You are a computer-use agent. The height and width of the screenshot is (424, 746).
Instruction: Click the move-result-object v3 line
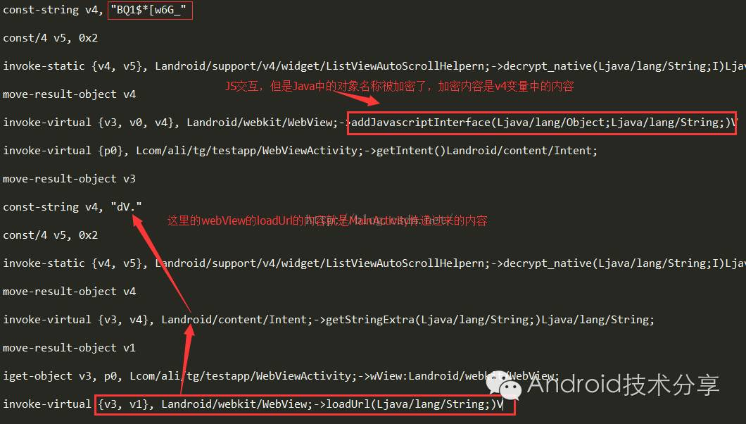[x=69, y=179]
